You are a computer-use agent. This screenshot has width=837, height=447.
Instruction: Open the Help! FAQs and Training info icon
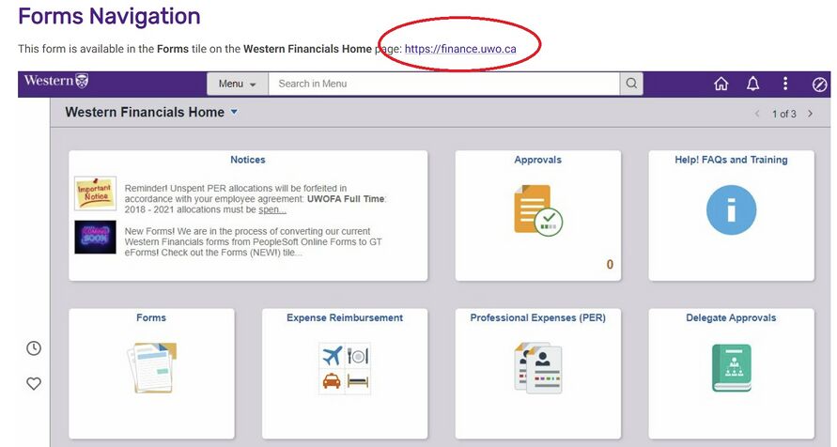tap(731, 210)
